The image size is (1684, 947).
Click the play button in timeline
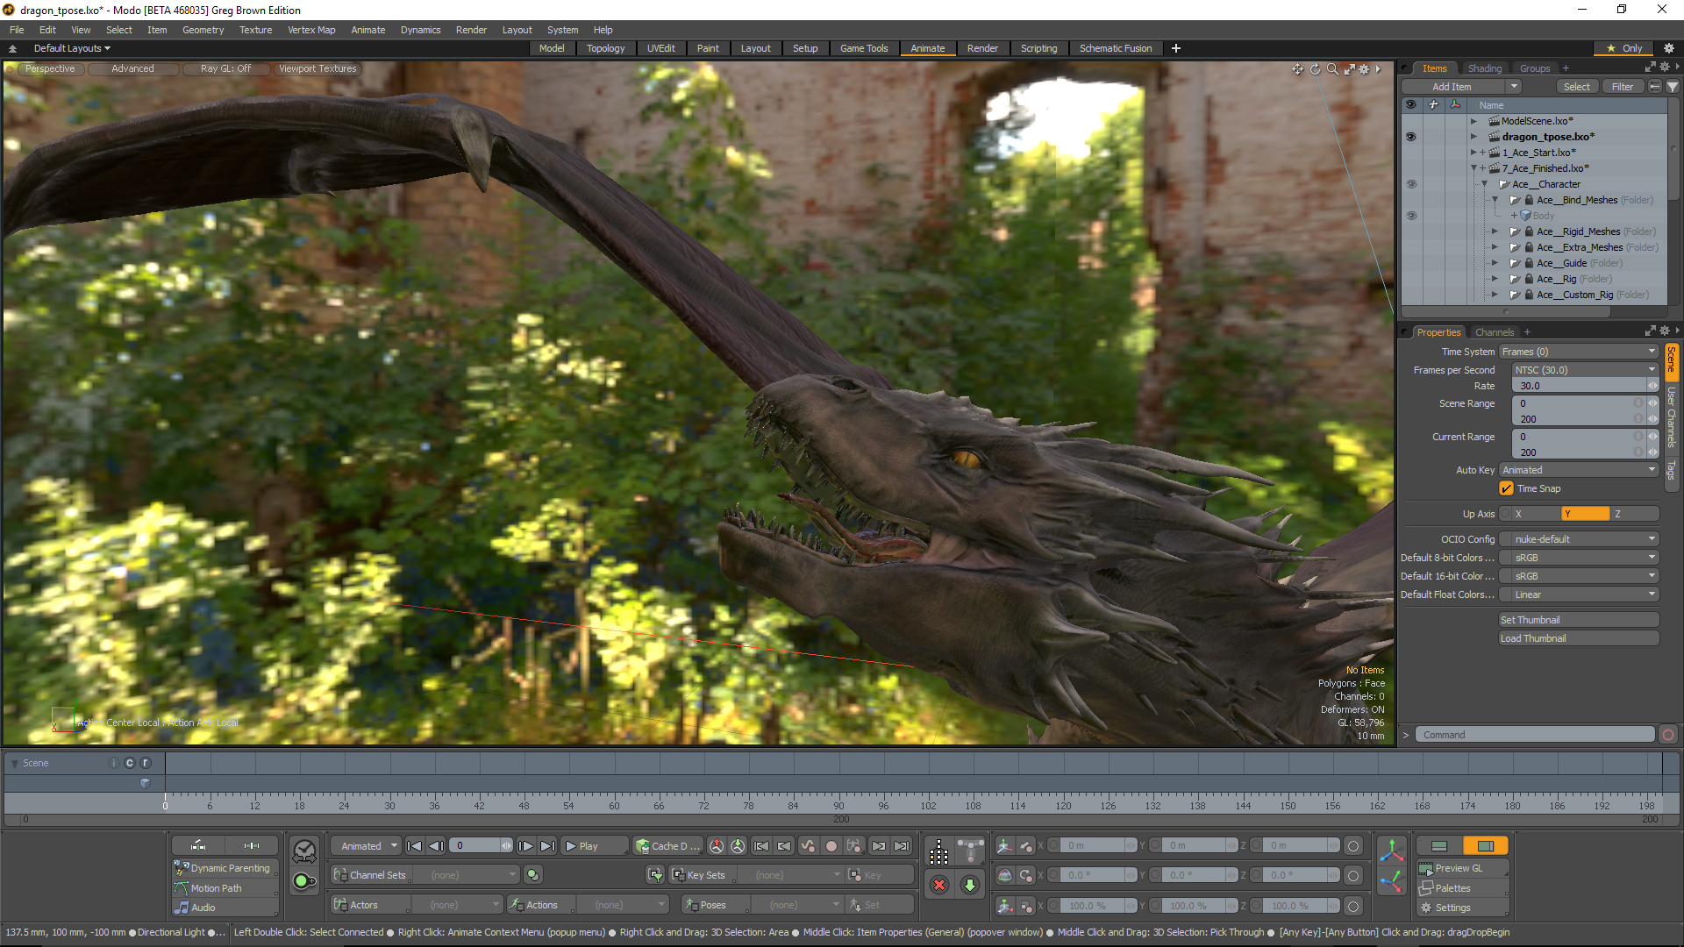[587, 845]
